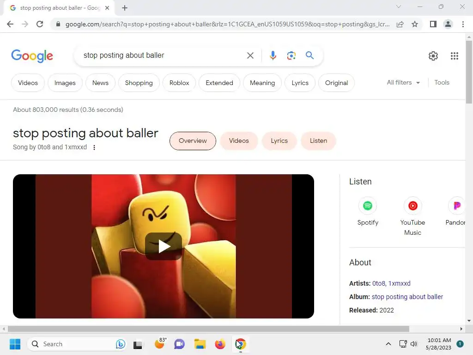Click the Windows taskbar Search box
473x355 pixels.
pos(77,344)
